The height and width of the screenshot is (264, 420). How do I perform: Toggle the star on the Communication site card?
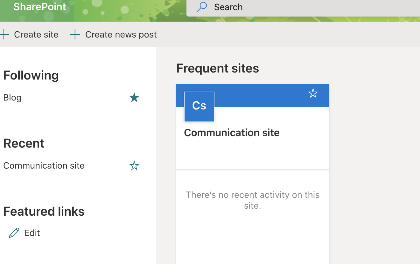tap(313, 93)
